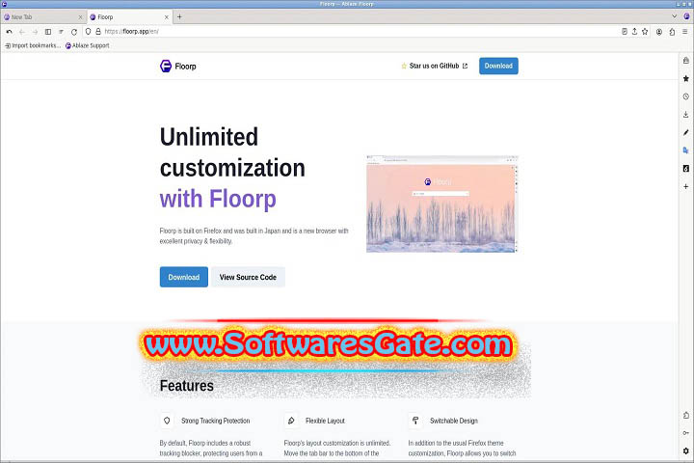Select the Floorp tab

[x=130, y=16]
